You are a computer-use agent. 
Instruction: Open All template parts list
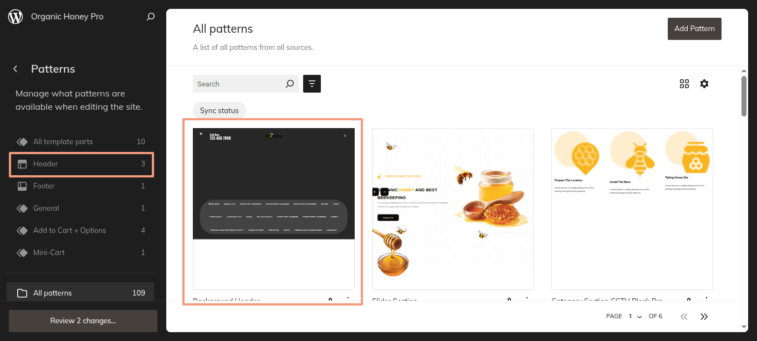[81, 142]
